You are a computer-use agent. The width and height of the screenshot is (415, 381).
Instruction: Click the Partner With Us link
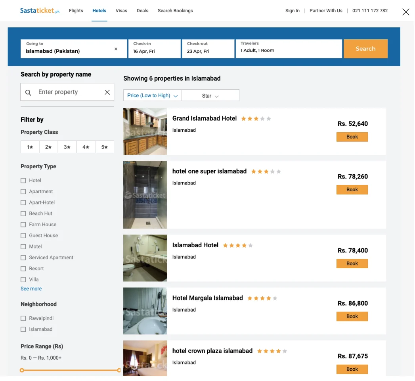pyautogui.click(x=326, y=11)
